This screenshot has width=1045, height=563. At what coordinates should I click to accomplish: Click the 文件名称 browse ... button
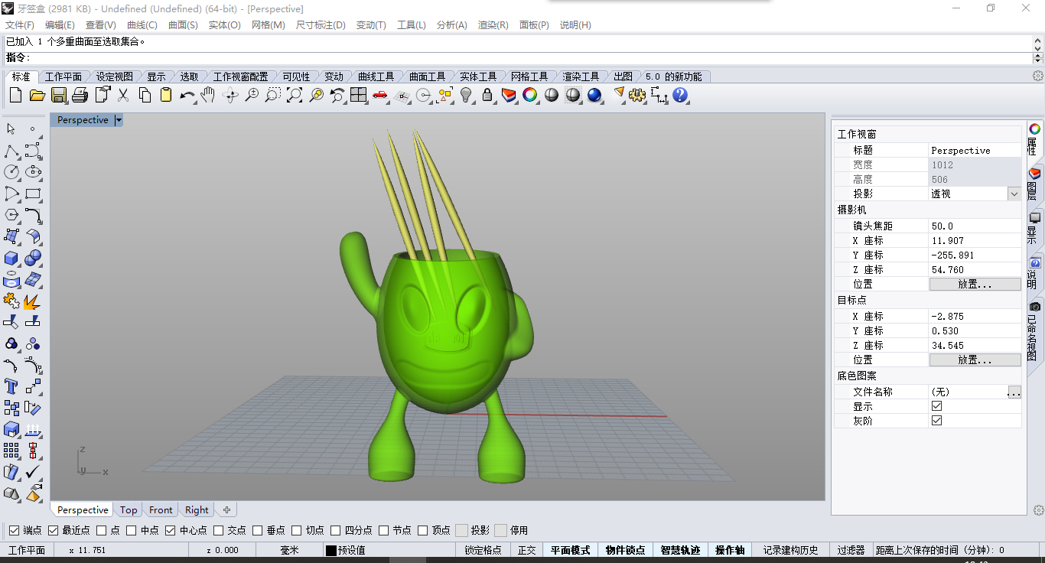(x=1014, y=392)
